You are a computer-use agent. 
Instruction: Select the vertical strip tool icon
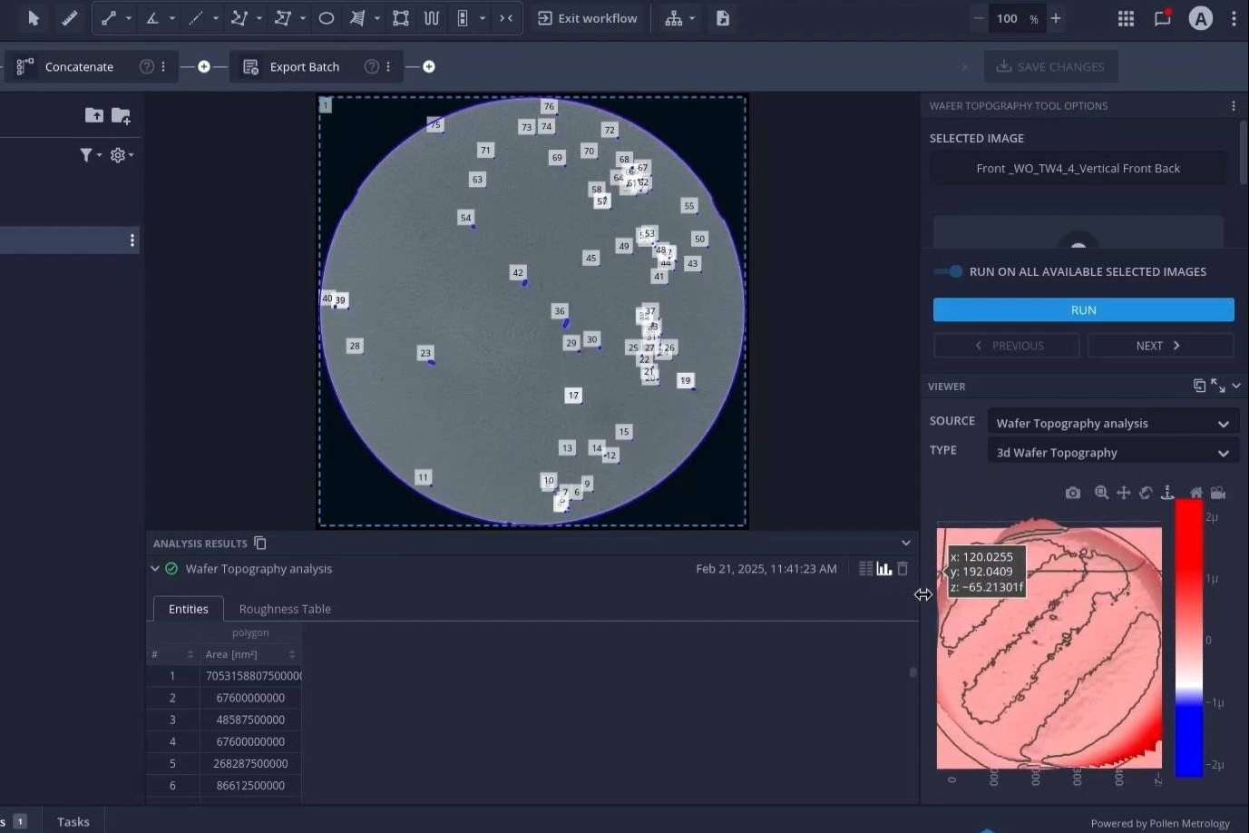click(463, 18)
